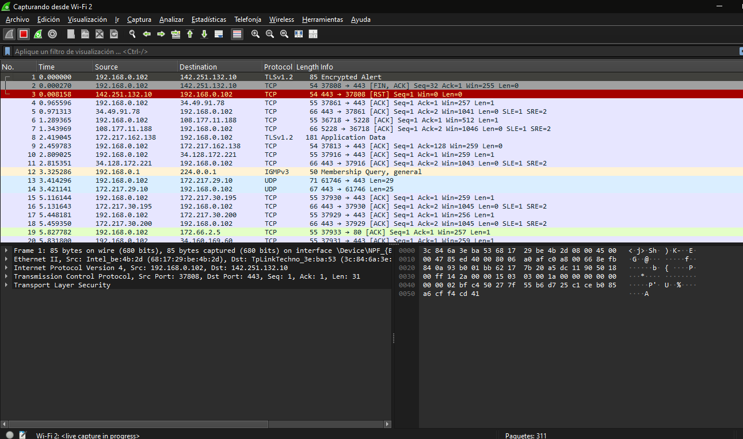Image resolution: width=743 pixels, height=439 pixels.
Task: Click the reload capture file icon
Action: pos(114,34)
